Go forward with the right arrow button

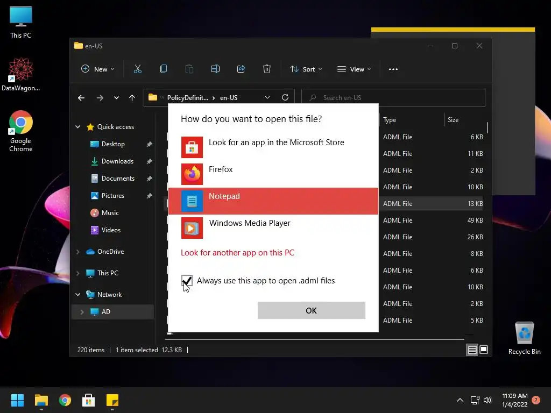tap(100, 98)
